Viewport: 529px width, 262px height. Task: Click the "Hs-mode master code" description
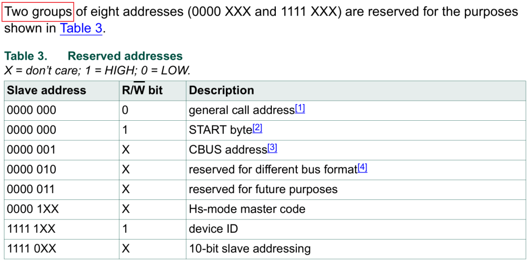point(247,209)
